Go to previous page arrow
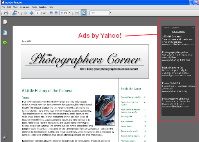199x142 pixels. point(25,13)
